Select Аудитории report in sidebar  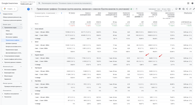click(x=9, y=34)
